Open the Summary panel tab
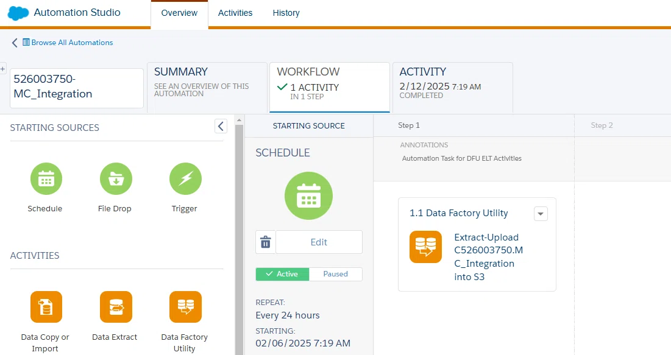This screenshot has height=355, width=671. click(207, 87)
